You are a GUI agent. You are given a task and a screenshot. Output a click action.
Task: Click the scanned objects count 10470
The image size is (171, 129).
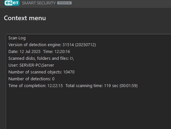(69, 72)
